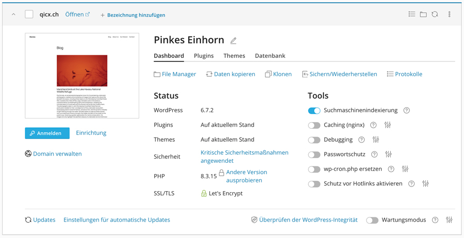Select the qicx.ch site checkbox
This screenshot has height=238, width=464.
[29, 14]
